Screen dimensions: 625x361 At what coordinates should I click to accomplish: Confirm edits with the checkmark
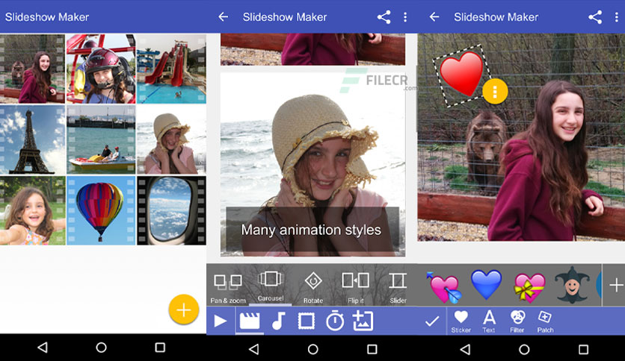point(432,321)
